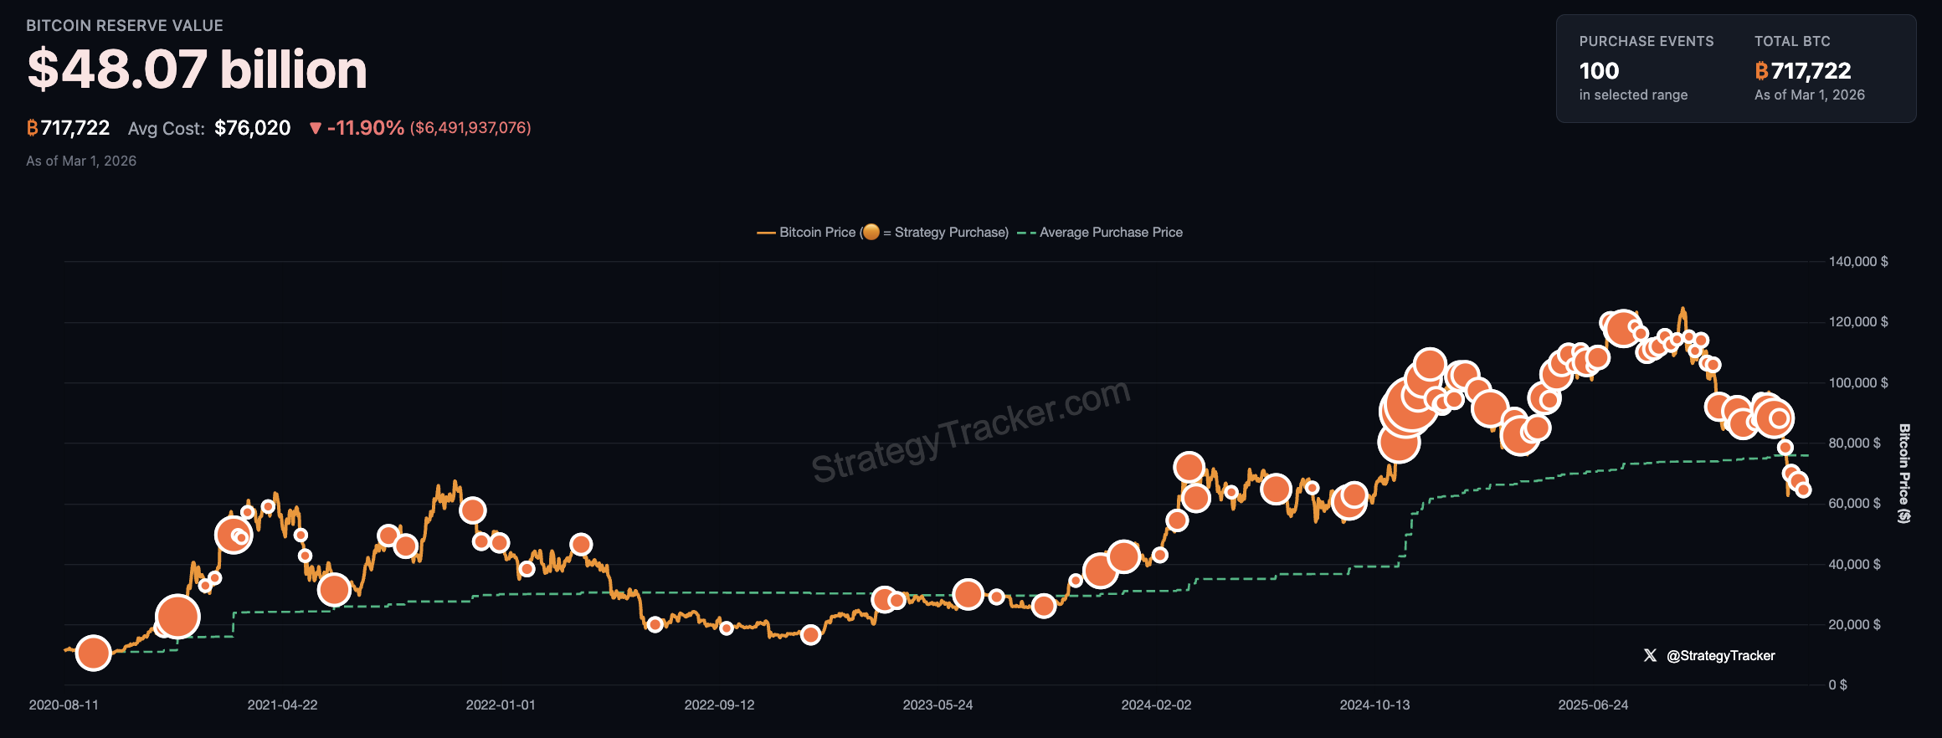Select the rightmost purchase marker on the price line
Screen dimensions: 1942x738
tap(1803, 490)
